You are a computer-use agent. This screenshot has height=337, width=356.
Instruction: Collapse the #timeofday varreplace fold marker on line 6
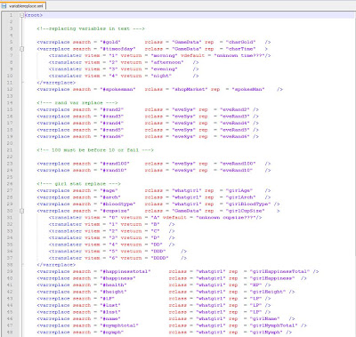coord(21,49)
